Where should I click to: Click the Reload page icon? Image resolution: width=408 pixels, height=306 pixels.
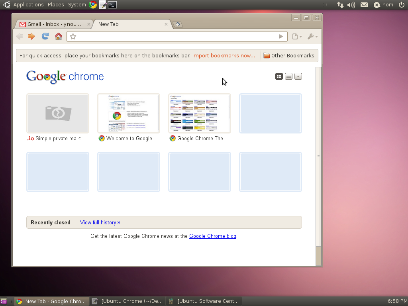(x=45, y=36)
